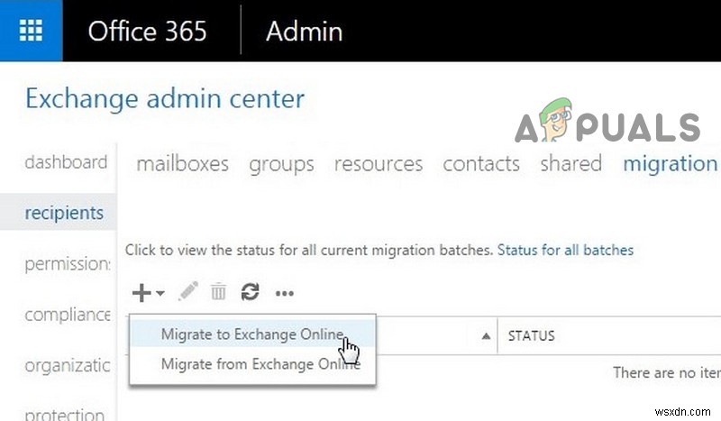Viewport: 721px width, 421px height.
Task: Switch to the groups tab
Action: 281,165
